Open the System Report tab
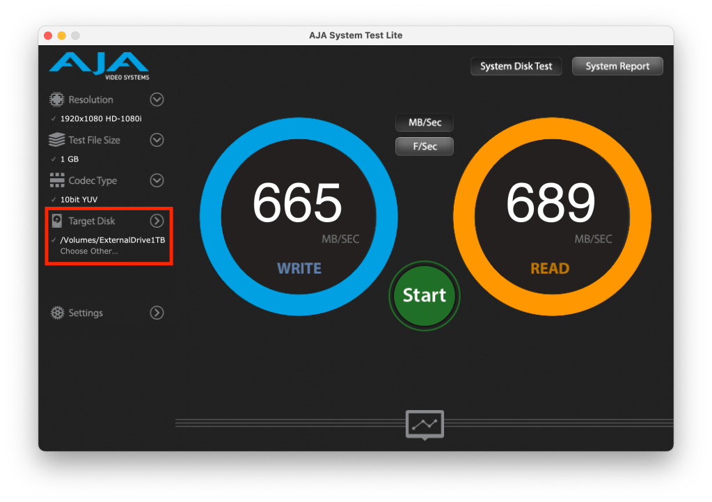This screenshot has width=712, height=502. tap(617, 66)
